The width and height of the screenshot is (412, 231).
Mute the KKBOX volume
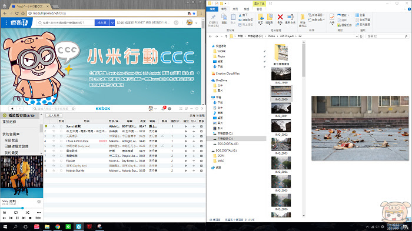pos(4,218)
